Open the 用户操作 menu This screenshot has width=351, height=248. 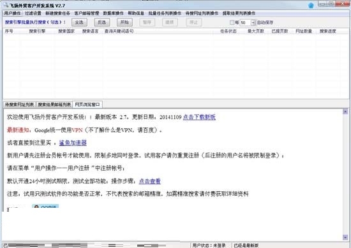pyautogui.click(x=13, y=13)
